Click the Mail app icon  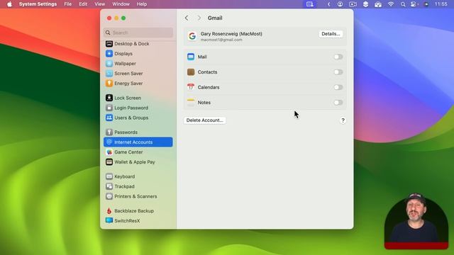pyautogui.click(x=191, y=57)
